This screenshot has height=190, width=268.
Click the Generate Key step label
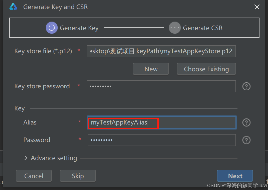(x=79, y=28)
